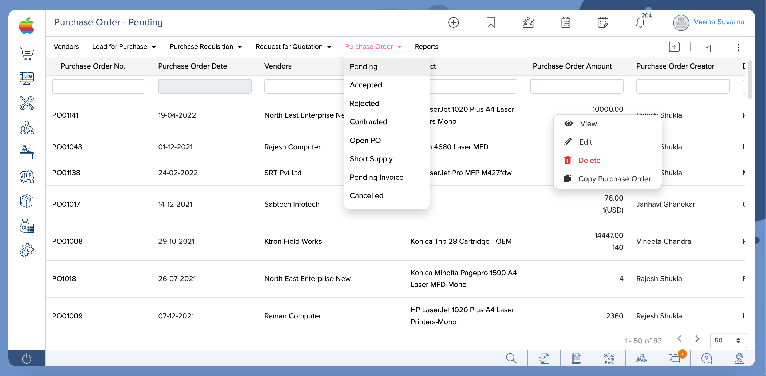766x376 pixels.
Task: Click the power logout icon
Action: pyautogui.click(x=27, y=358)
